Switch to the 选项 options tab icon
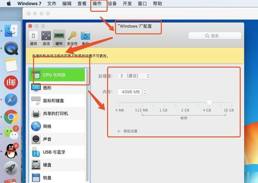The height and width of the screenshot is (183, 258). pos(46,38)
